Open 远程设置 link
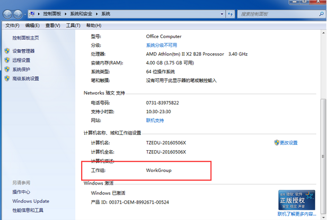 (21, 60)
